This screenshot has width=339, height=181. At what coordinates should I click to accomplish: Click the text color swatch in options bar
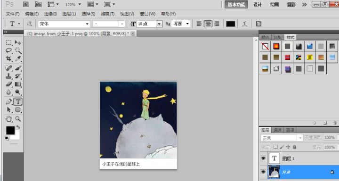tap(230, 24)
